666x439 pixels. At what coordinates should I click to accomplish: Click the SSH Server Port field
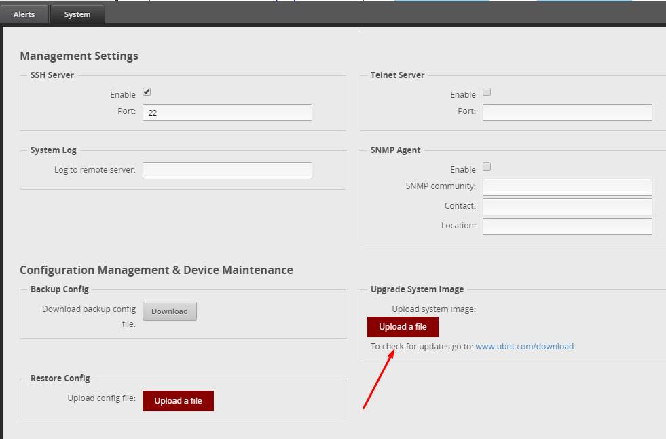227,113
